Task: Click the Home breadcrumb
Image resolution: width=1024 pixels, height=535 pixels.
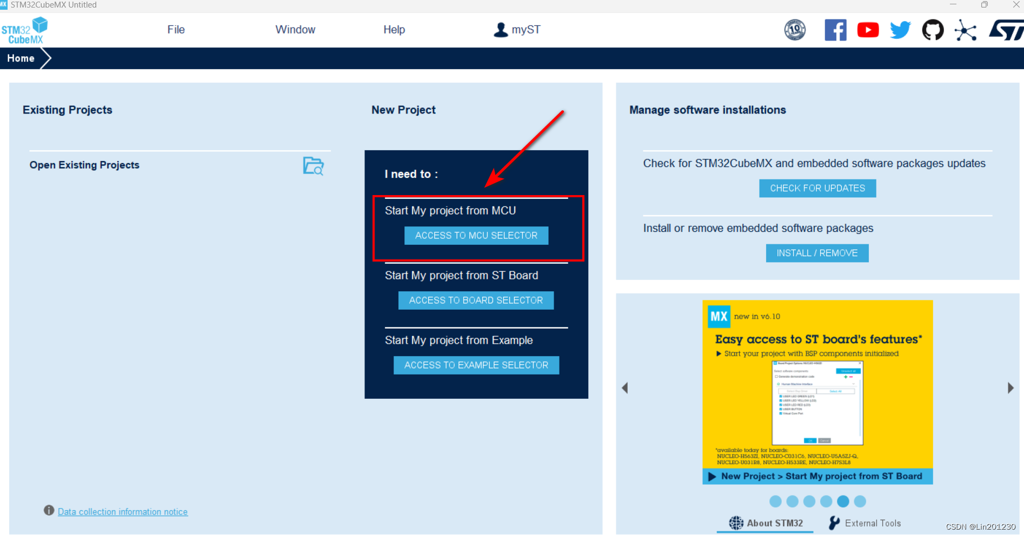Action: click(x=21, y=58)
